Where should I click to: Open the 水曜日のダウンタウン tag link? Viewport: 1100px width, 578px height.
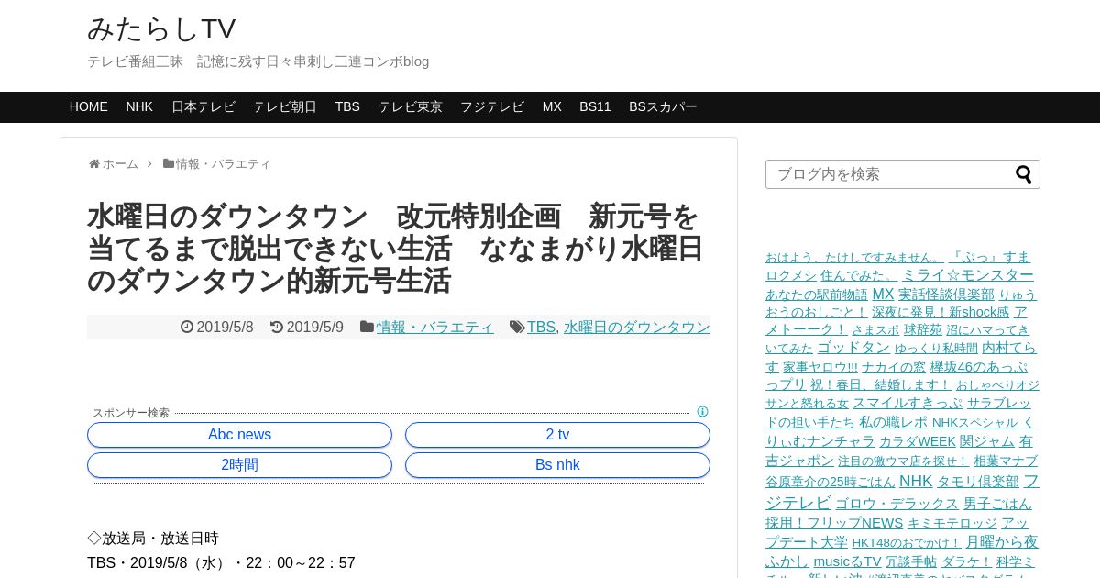tap(637, 327)
